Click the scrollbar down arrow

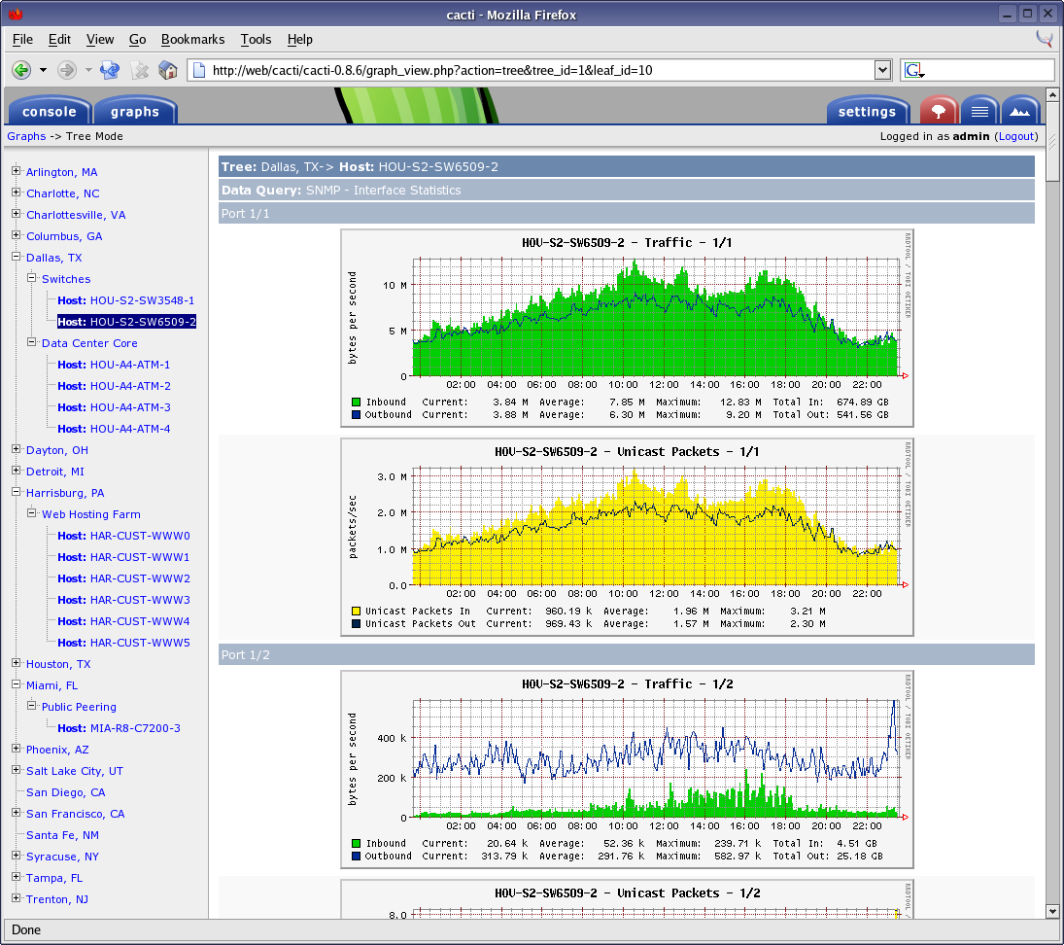(1051, 912)
